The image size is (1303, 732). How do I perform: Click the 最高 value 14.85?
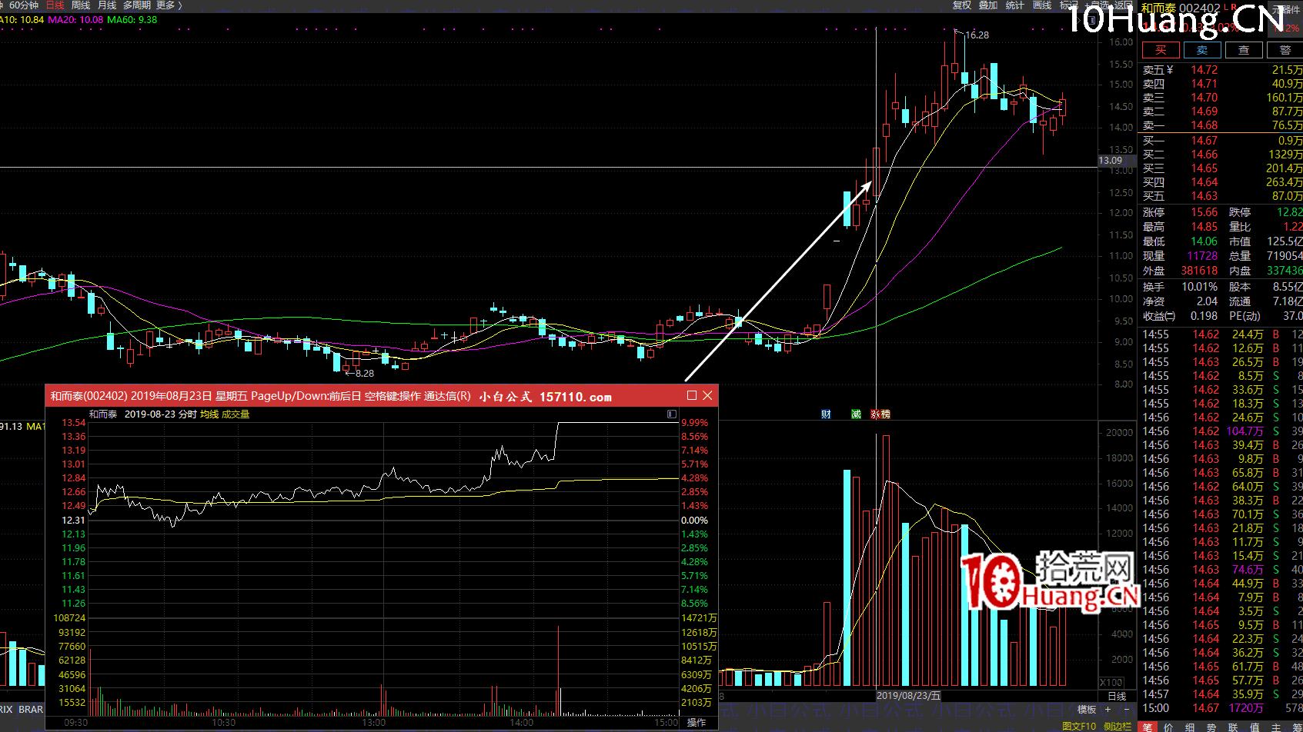[x=1204, y=227]
